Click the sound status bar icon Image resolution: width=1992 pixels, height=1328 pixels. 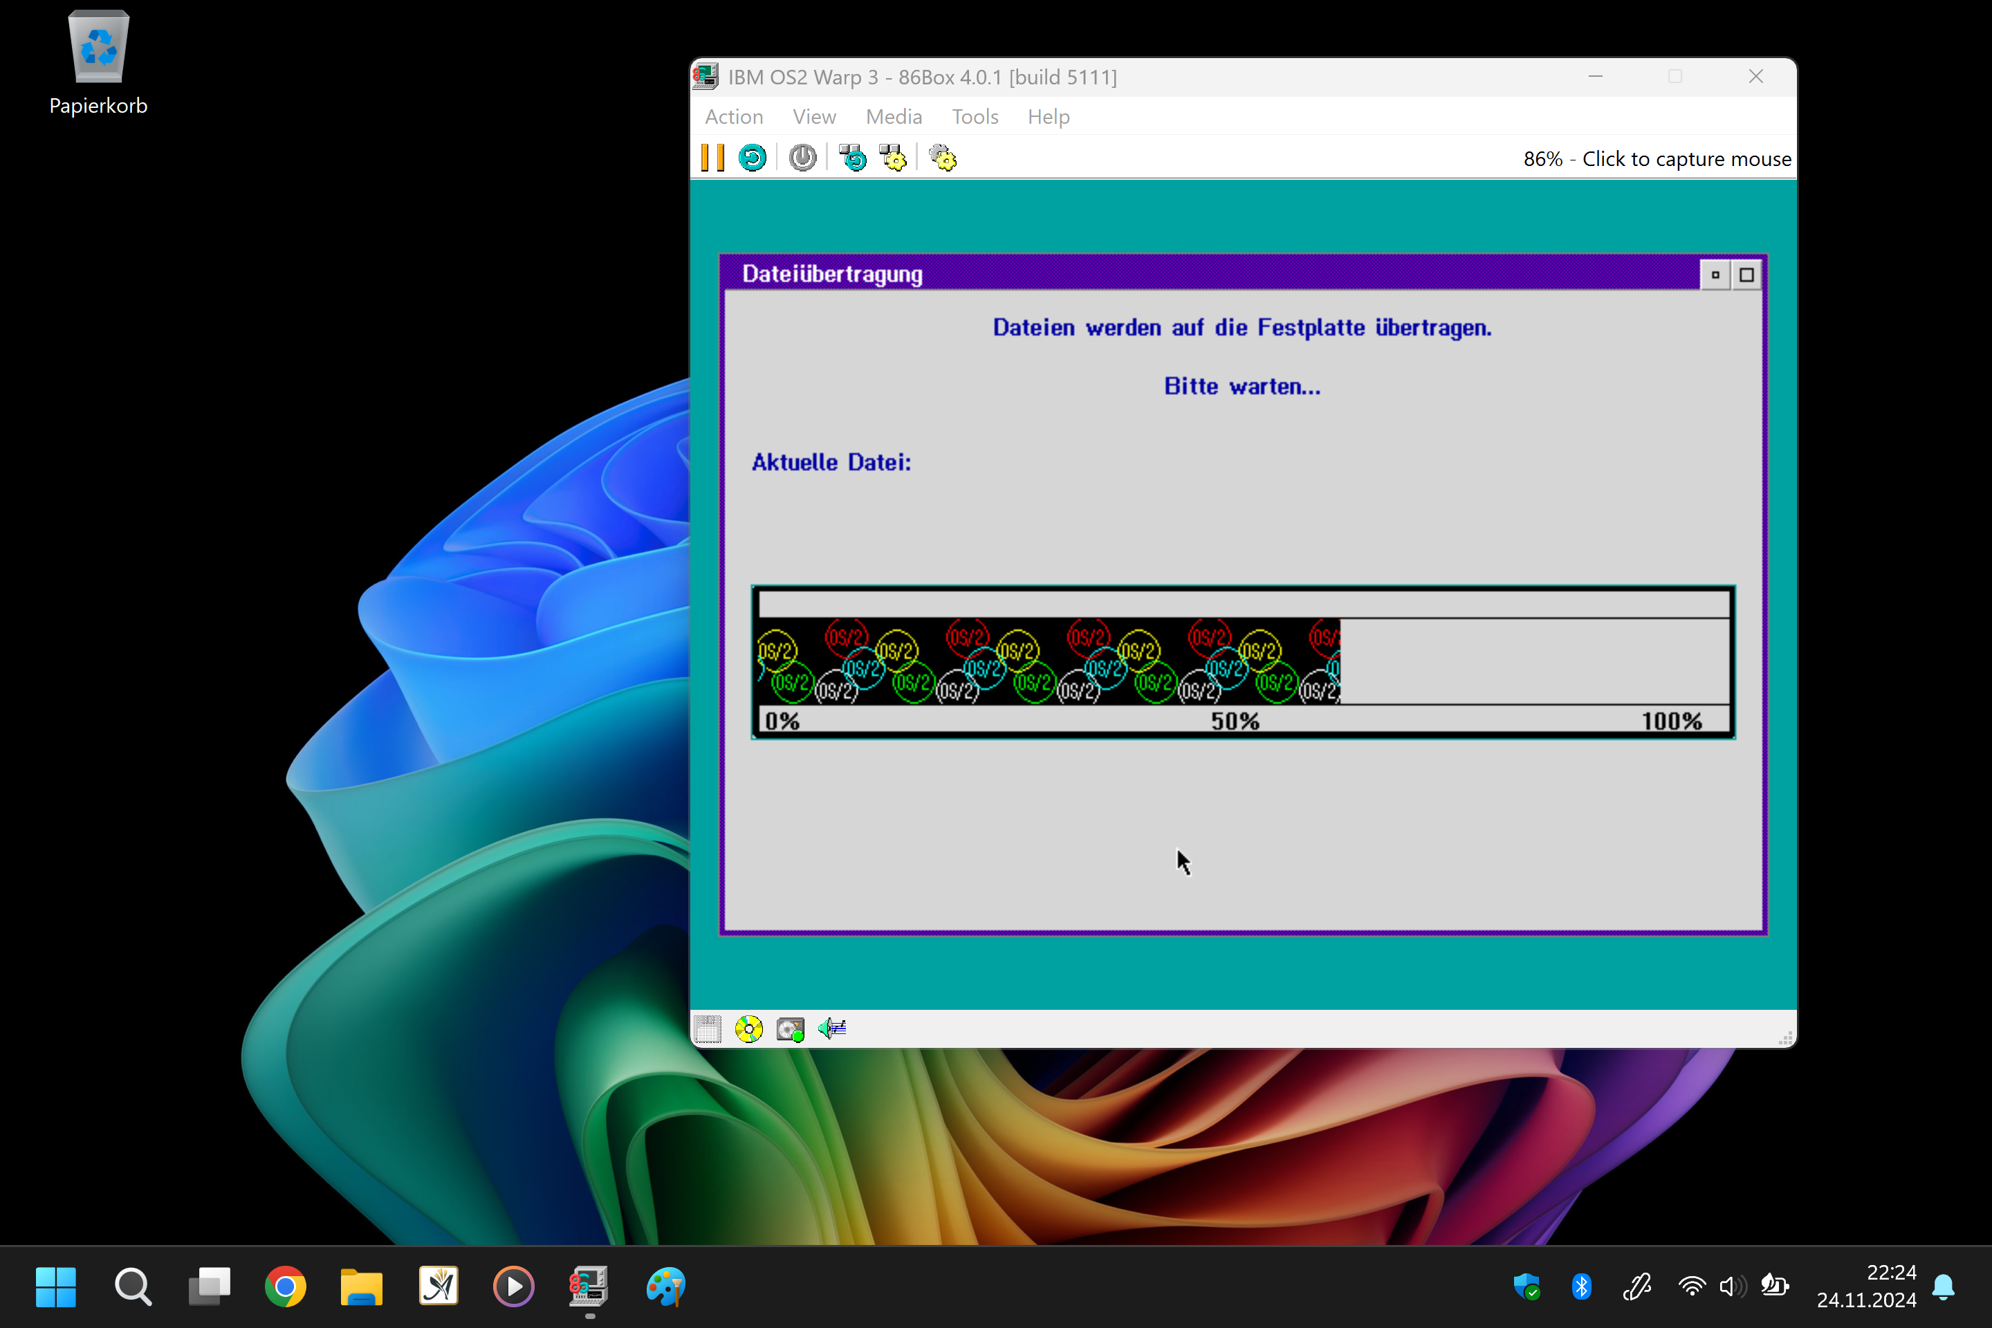click(831, 1029)
